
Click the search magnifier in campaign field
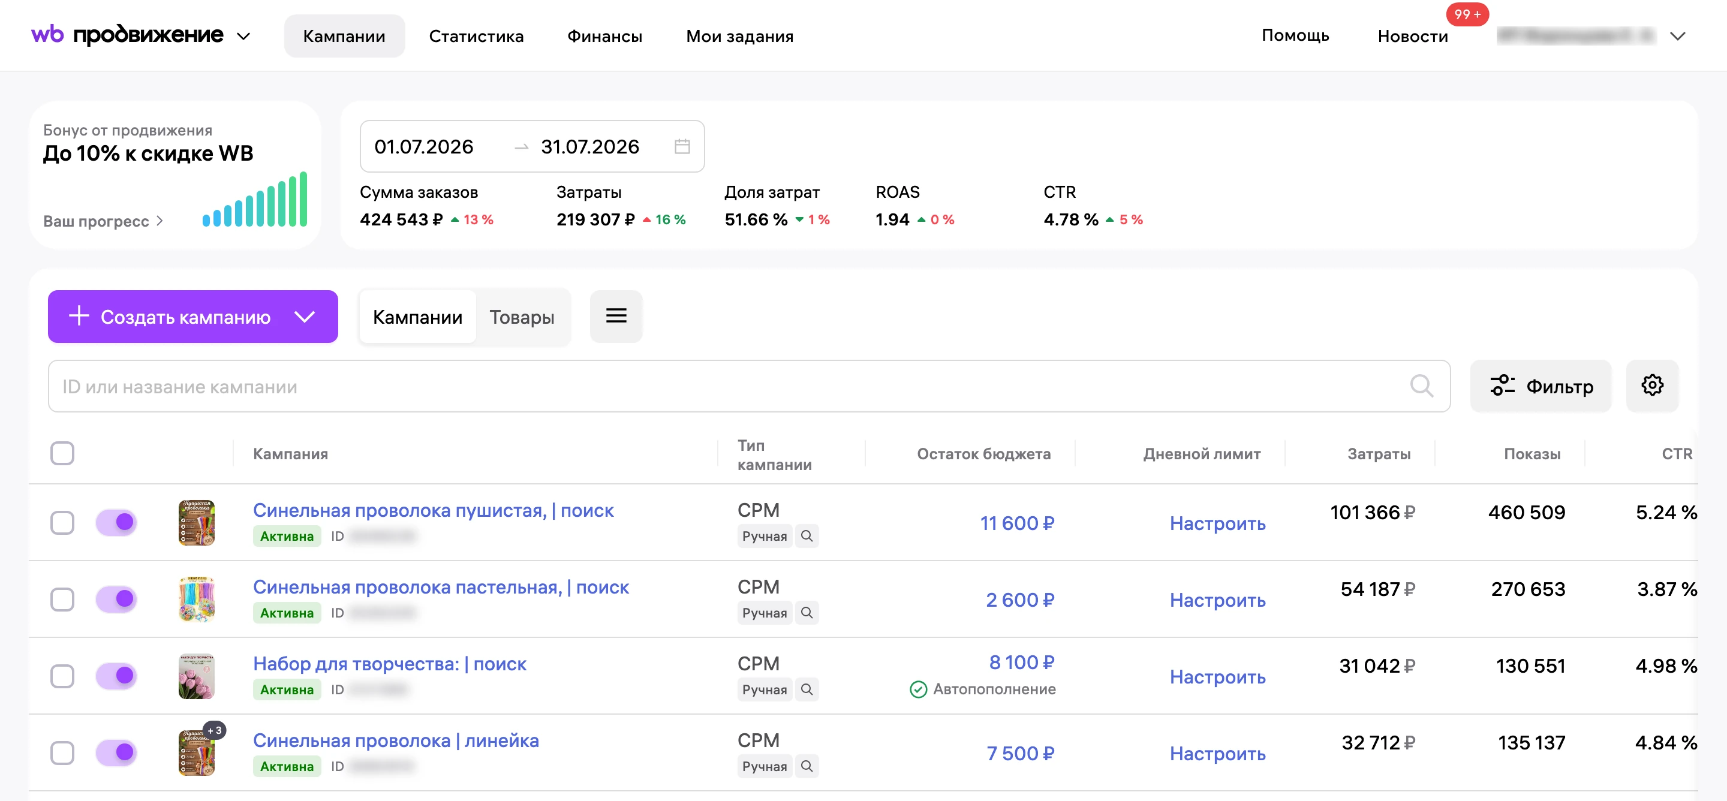point(1421,386)
